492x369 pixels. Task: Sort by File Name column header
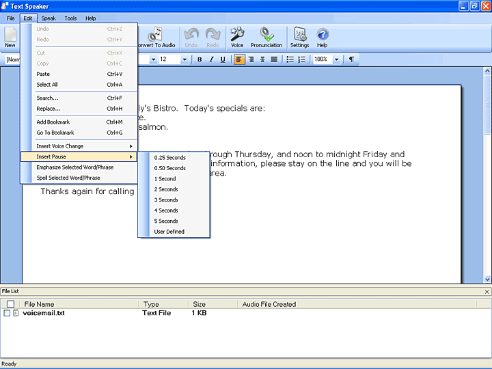click(x=79, y=304)
